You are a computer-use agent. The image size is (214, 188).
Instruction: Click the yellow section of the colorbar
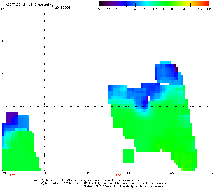pyautogui.click(x=189, y=4)
